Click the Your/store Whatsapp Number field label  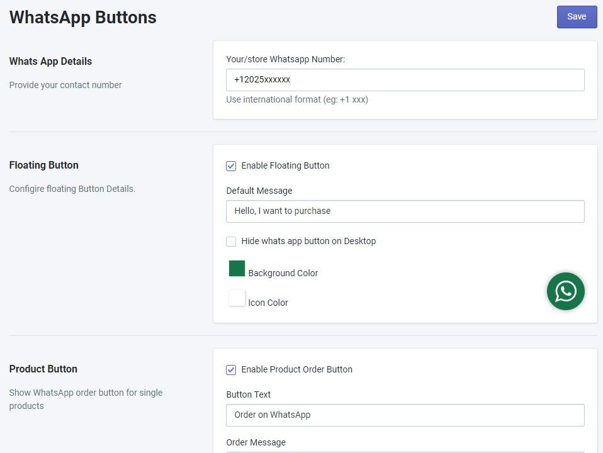pyautogui.click(x=285, y=59)
